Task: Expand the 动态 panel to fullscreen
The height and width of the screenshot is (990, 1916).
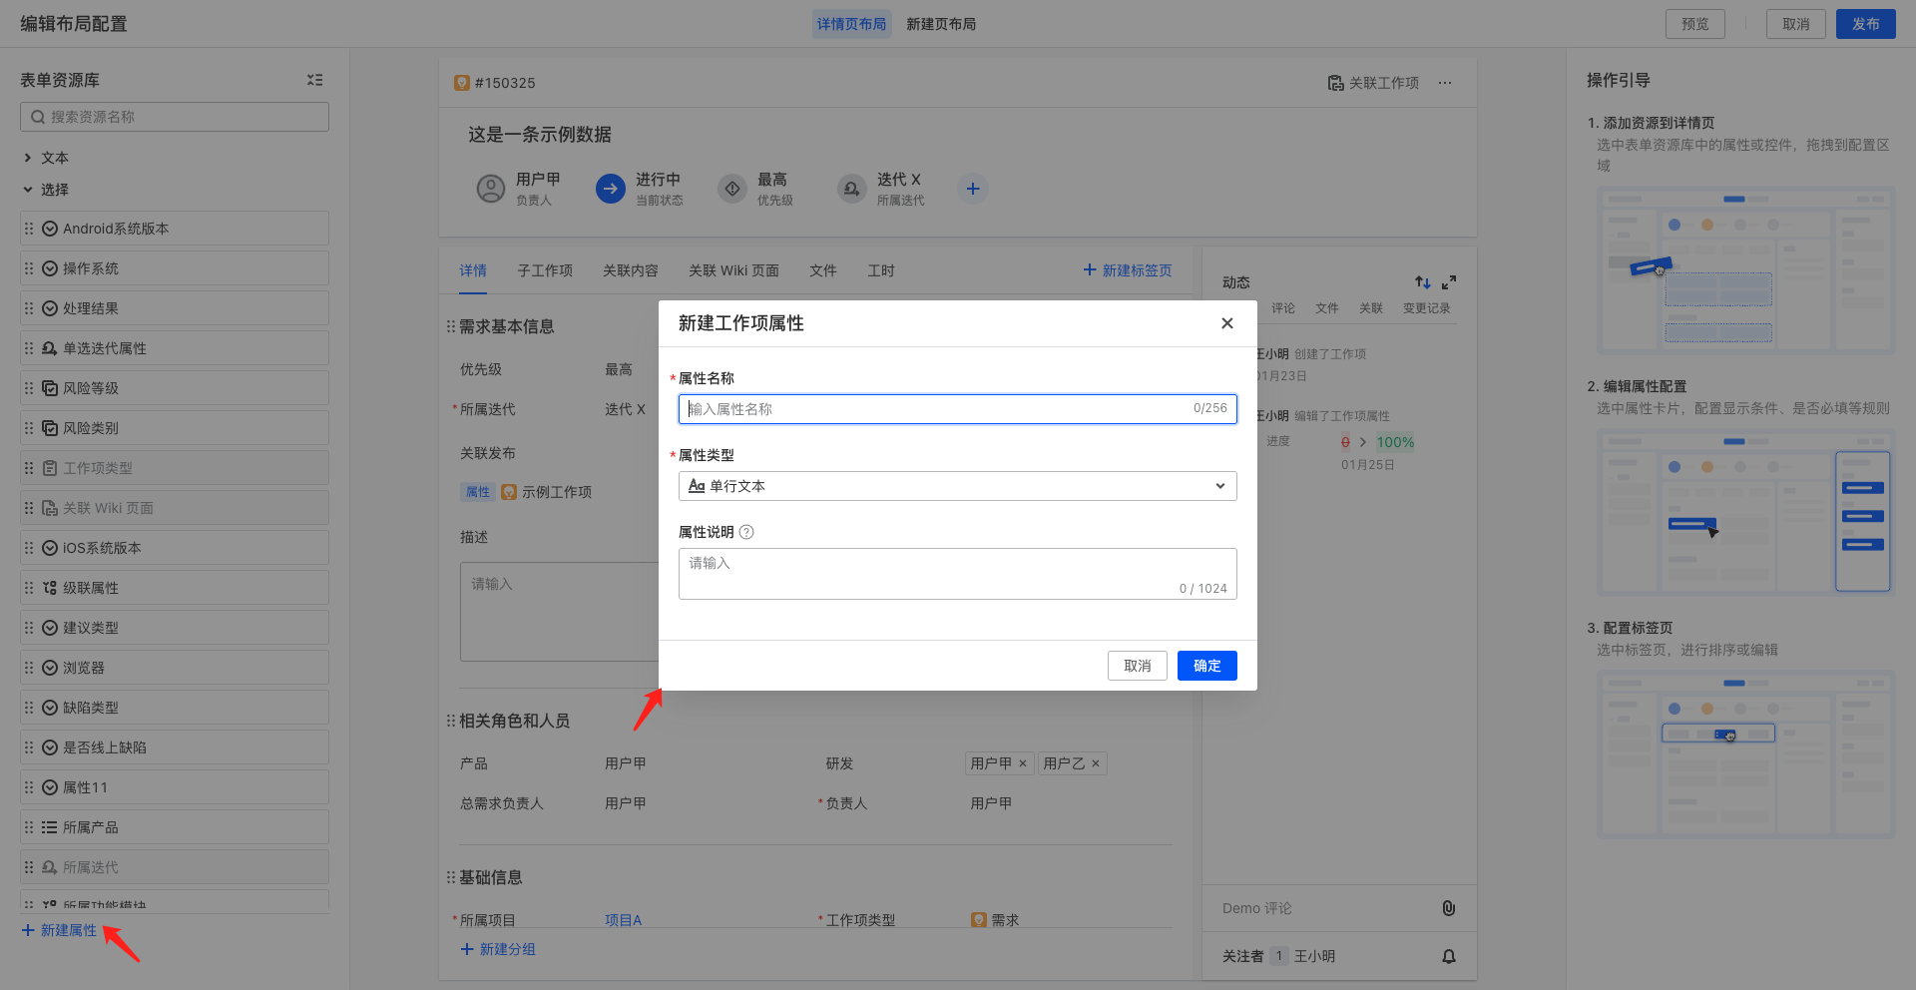Action: coord(1449,282)
